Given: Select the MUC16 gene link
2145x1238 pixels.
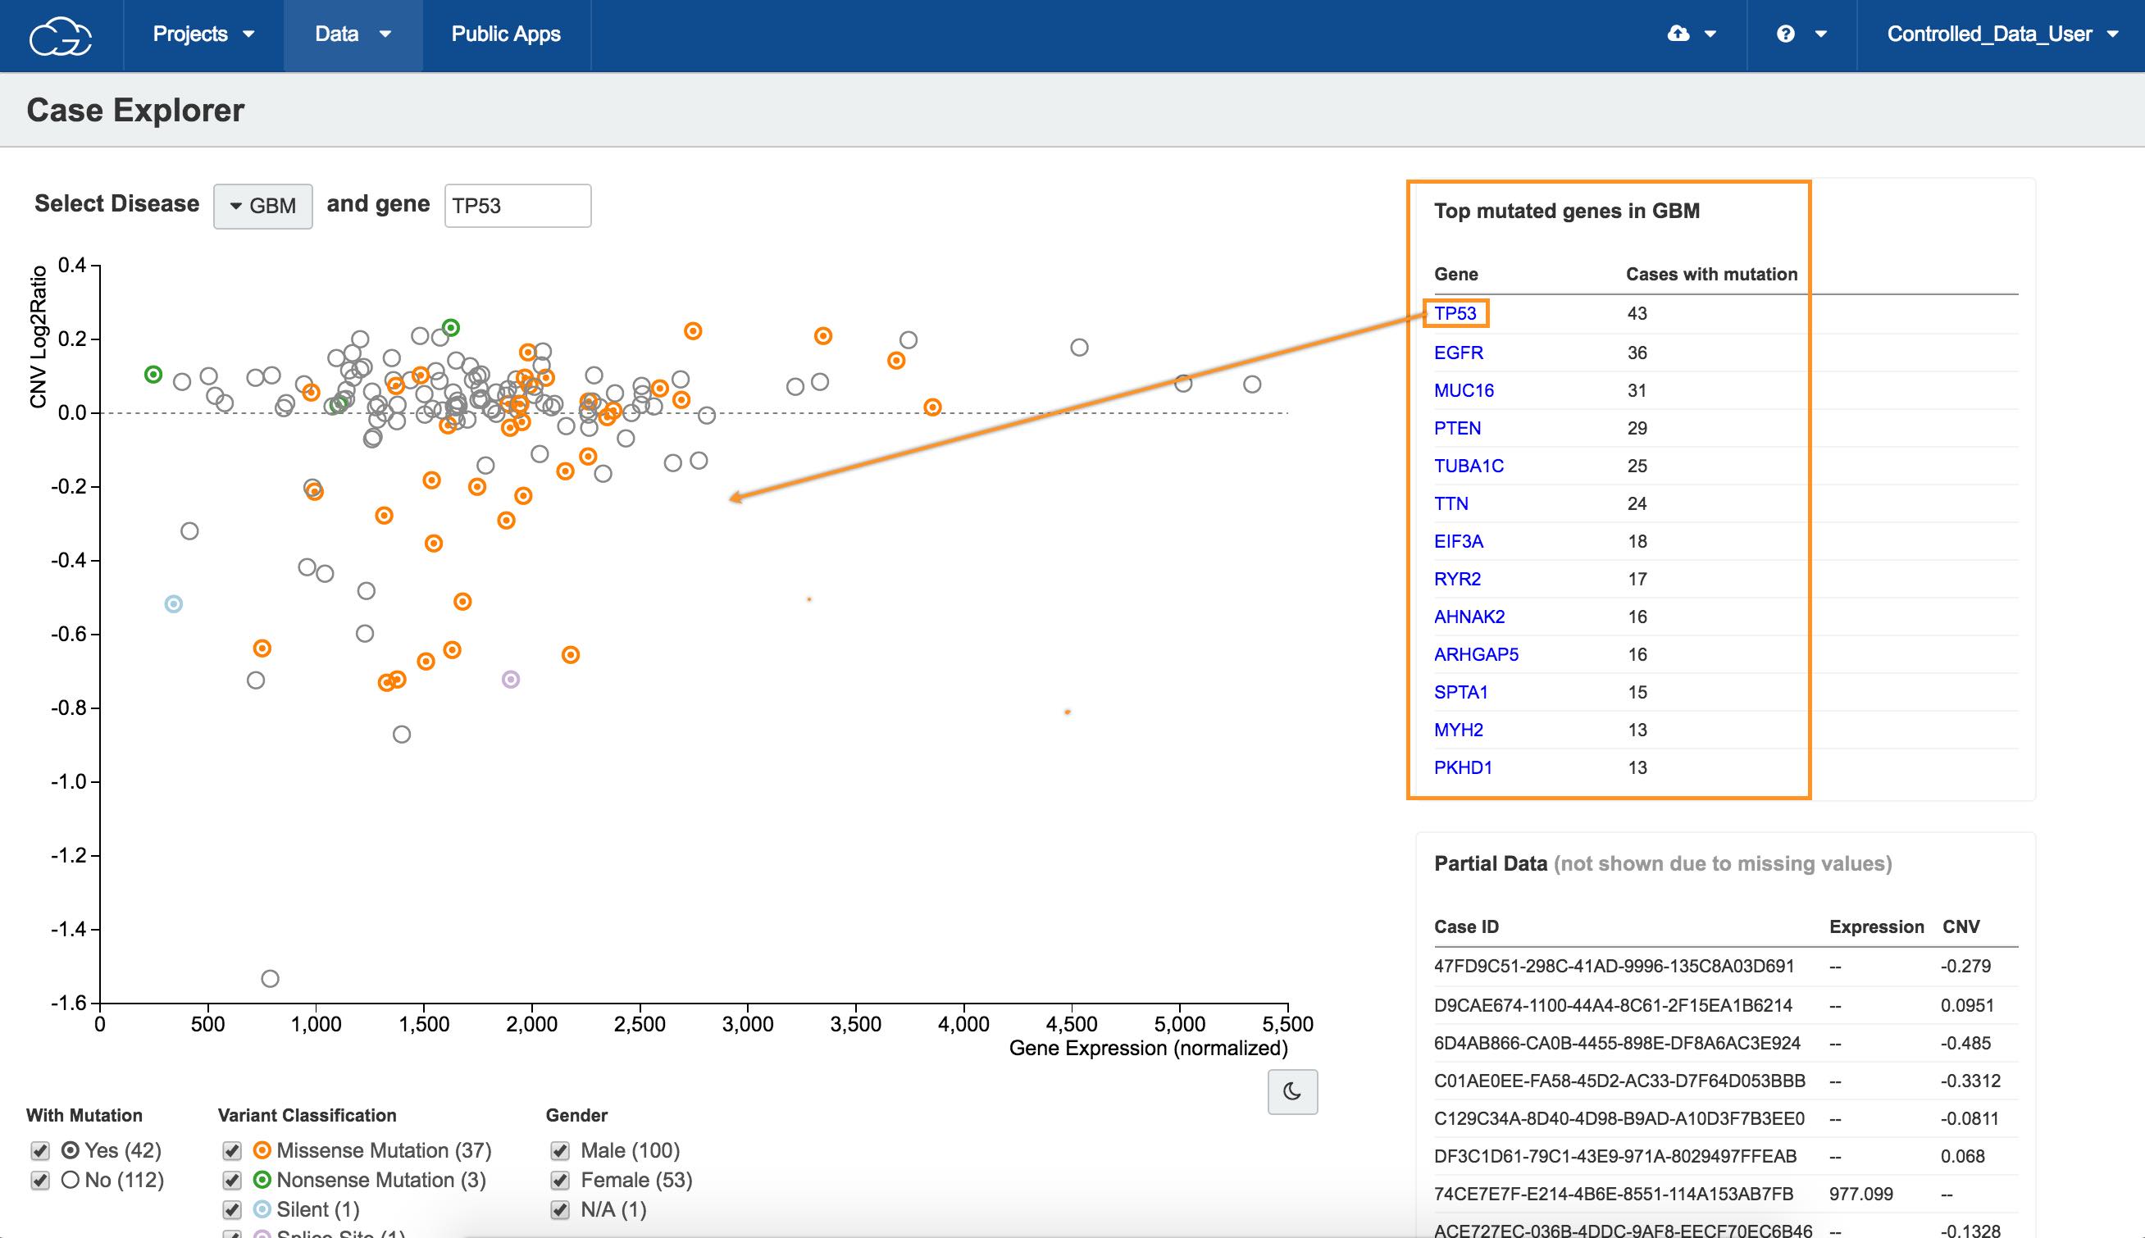Looking at the screenshot, I should [1463, 390].
